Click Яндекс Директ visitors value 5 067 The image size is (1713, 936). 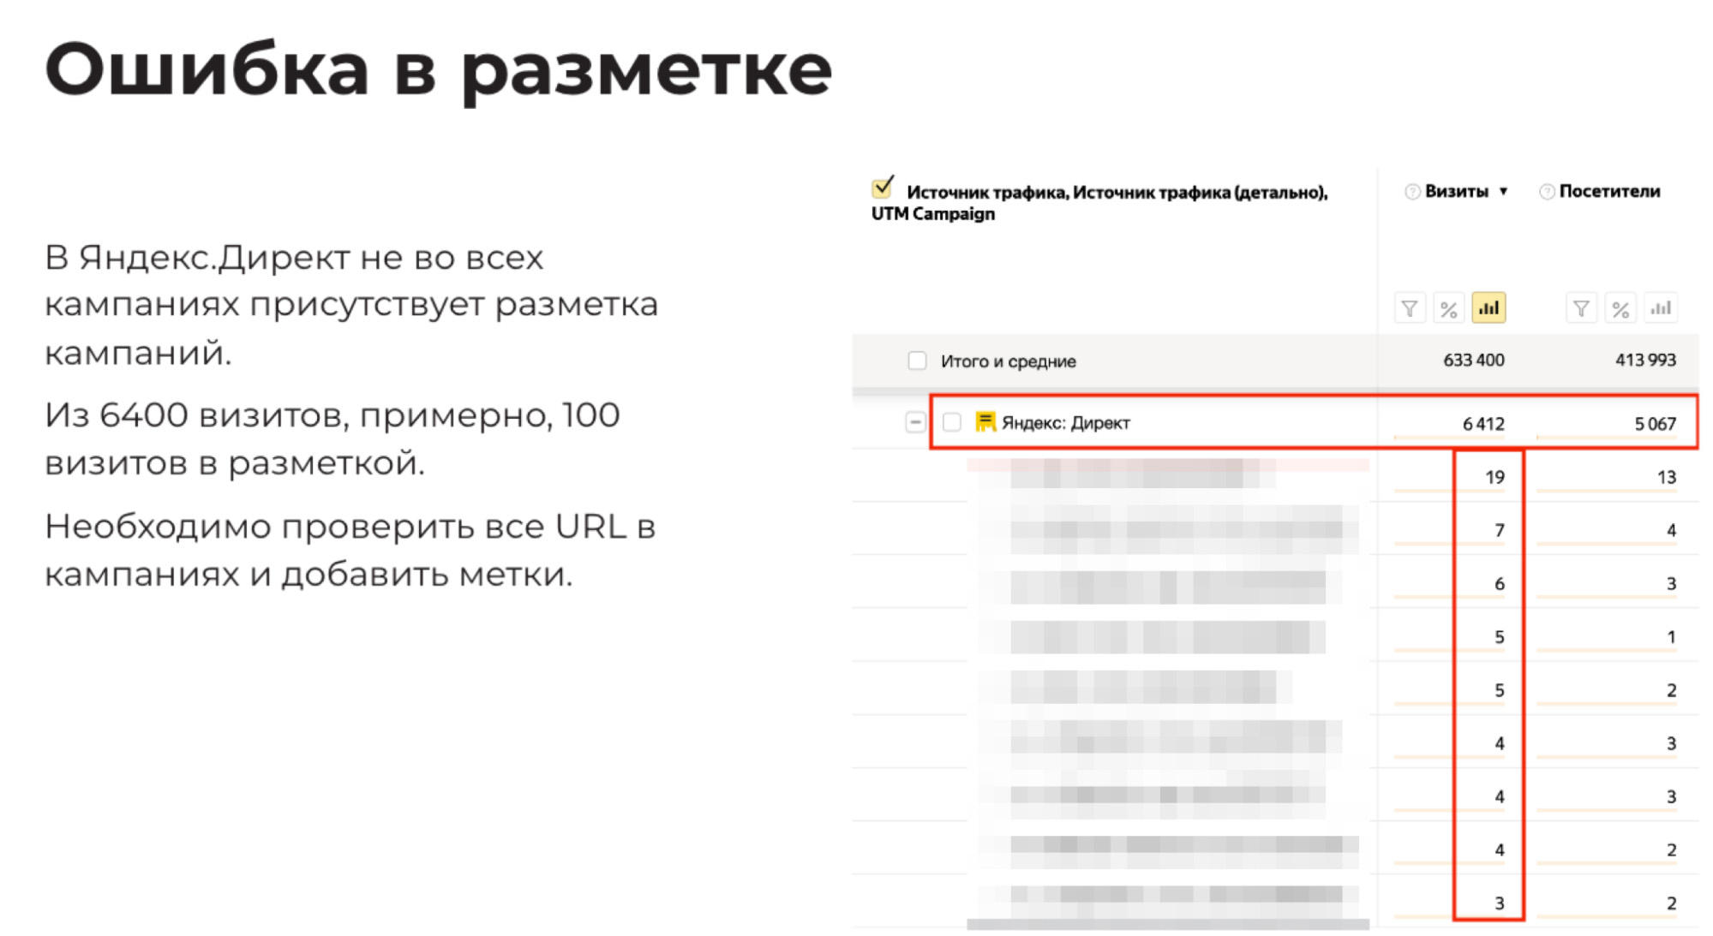click(1655, 424)
